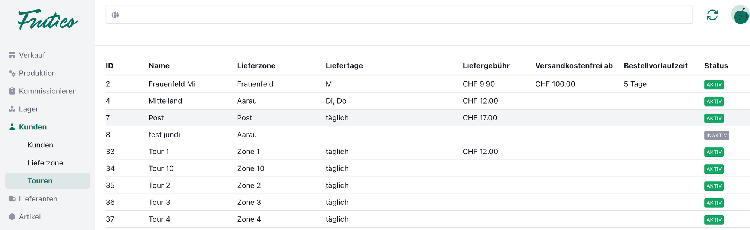Click the Kommissionieren clipboard icon
Screen dimensions: 750x230
(12, 91)
